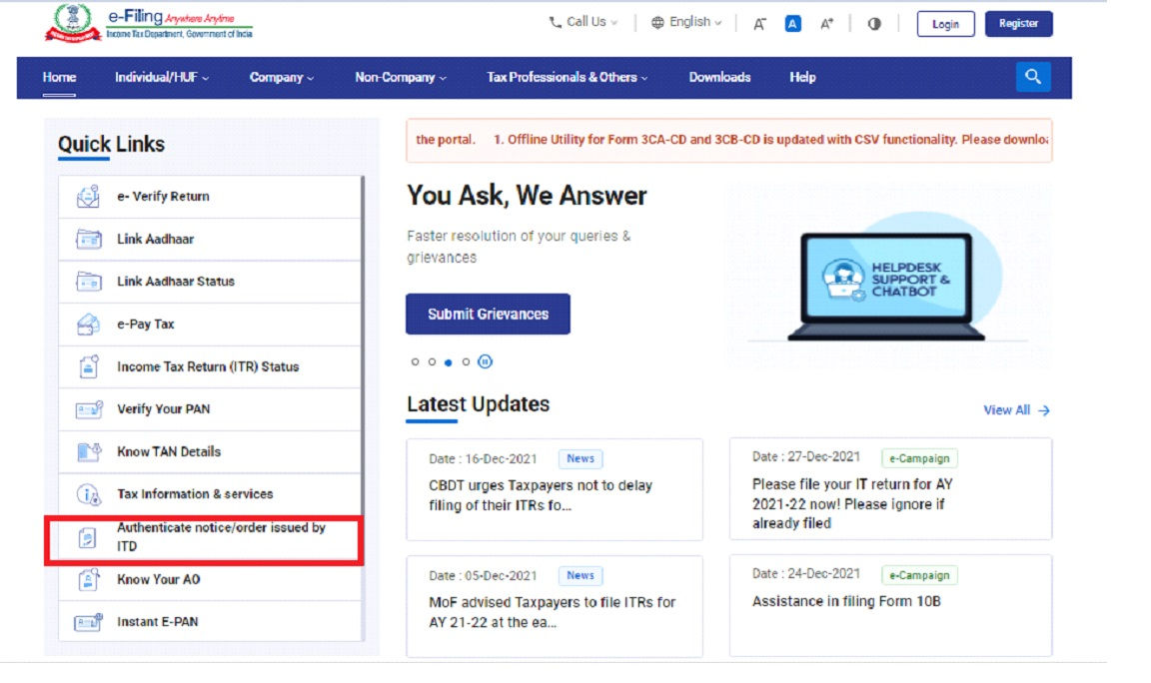Click the Link Aadhaar wallet icon

[x=87, y=239]
